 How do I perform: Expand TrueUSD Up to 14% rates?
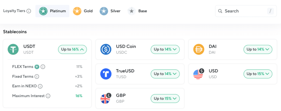pyautogui.click(x=165, y=74)
